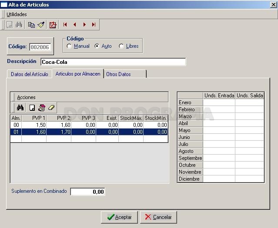The image size is (278, 228).
Task: Go to previous record arrow
Action: pos(75,25)
